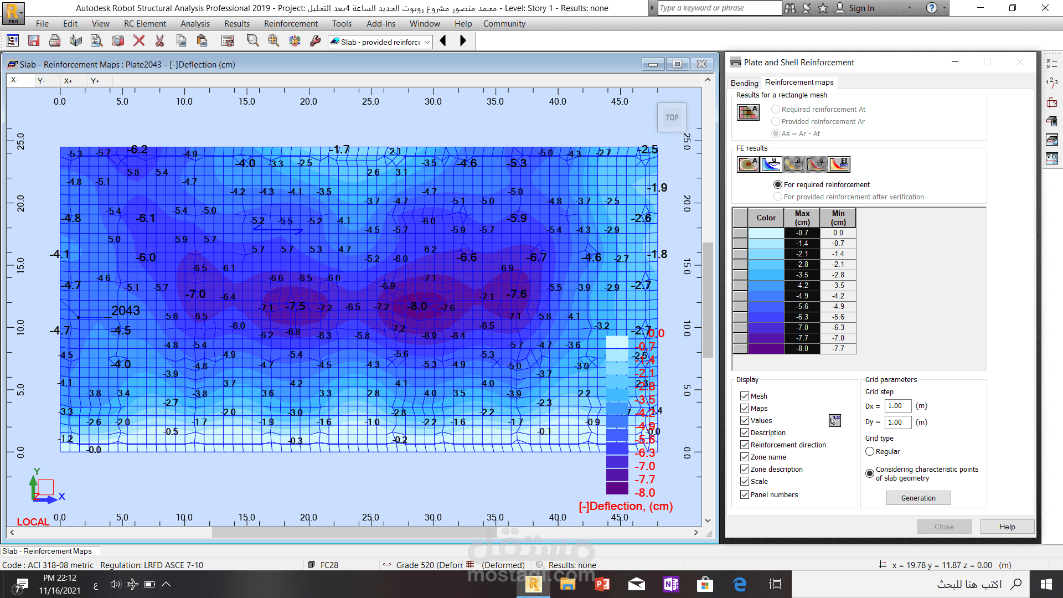Screen dimensions: 1063x598
Task: Click the red X delete icon
Action: click(139, 41)
